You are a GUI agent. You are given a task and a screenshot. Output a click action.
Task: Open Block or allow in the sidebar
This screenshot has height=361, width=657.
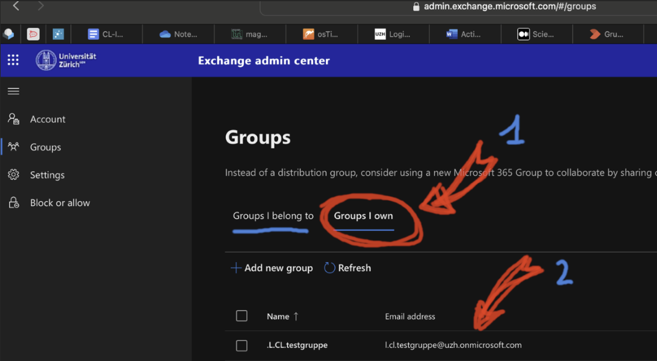click(x=60, y=203)
